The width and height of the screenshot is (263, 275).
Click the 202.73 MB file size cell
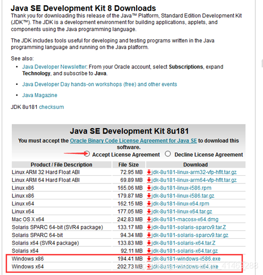pyautogui.click(x=130, y=267)
